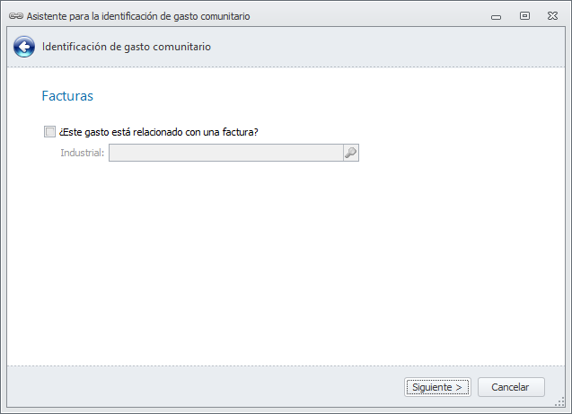The height and width of the screenshot is (414, 572).
Task: Open invoice search with magnifier icon
Action: (x=351, y=153)
